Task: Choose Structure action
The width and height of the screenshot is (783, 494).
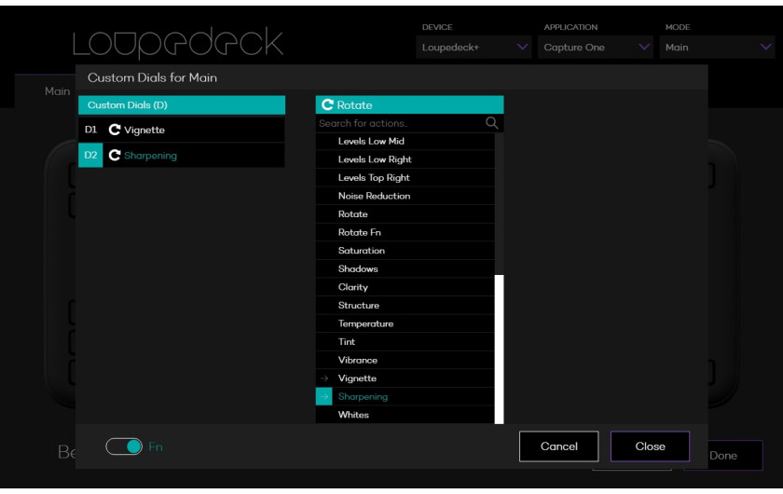Action: [405, 305]
